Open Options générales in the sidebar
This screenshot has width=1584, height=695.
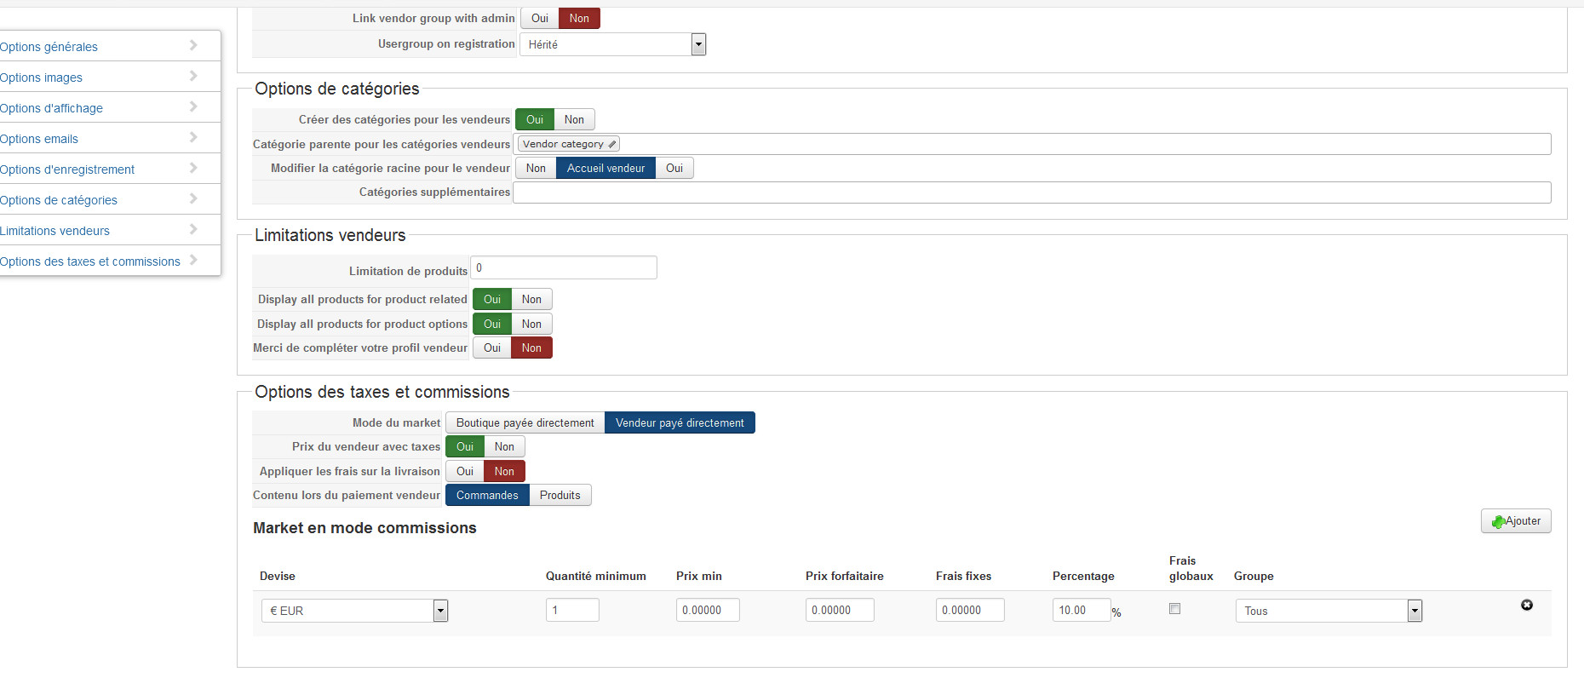tap(49, 47)
